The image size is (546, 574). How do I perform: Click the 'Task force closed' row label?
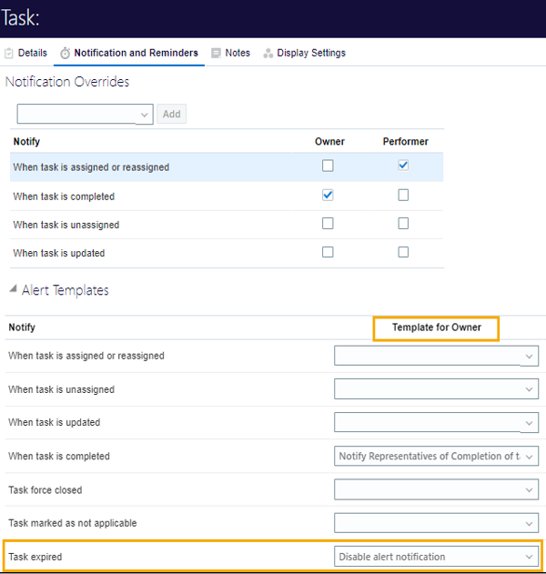pos(45,489)
